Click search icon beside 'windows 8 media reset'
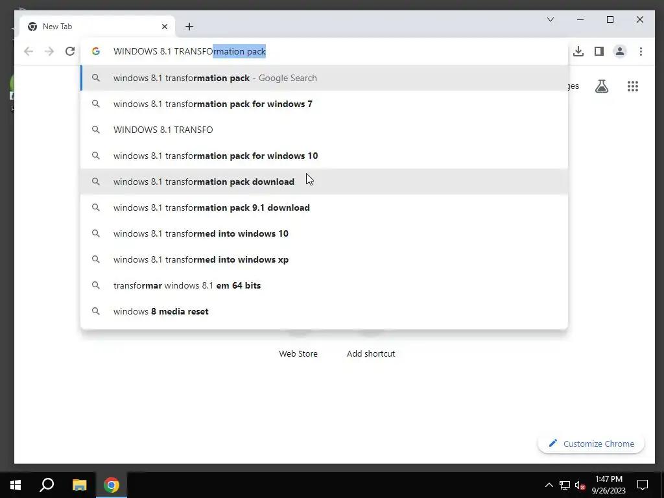Viewport: 664px width, 498px height. [96, 311]
